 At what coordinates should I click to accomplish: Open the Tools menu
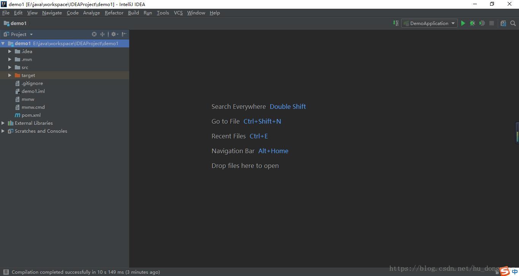[x=163, y=13]
